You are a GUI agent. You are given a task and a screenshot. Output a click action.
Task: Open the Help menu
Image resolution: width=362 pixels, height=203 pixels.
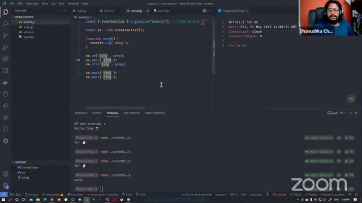pos(85,3)
